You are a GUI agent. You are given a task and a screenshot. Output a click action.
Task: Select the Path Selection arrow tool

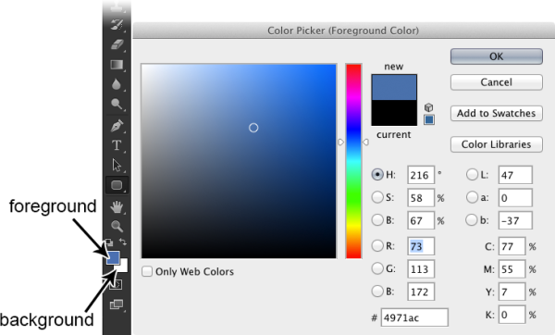(x=117, y=165)
